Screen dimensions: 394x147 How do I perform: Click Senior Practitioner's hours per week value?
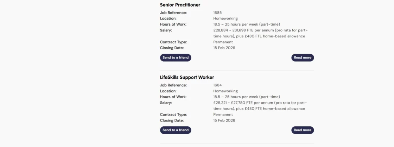pos(246,24)
